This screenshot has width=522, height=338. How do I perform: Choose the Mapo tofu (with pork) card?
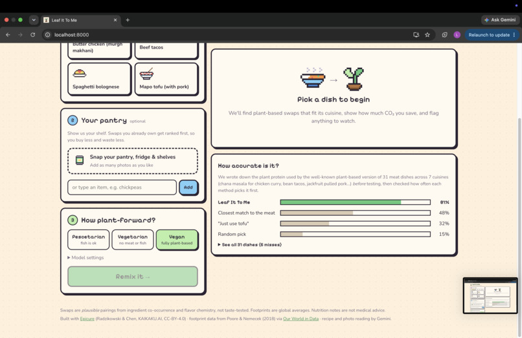click(166, 79)
